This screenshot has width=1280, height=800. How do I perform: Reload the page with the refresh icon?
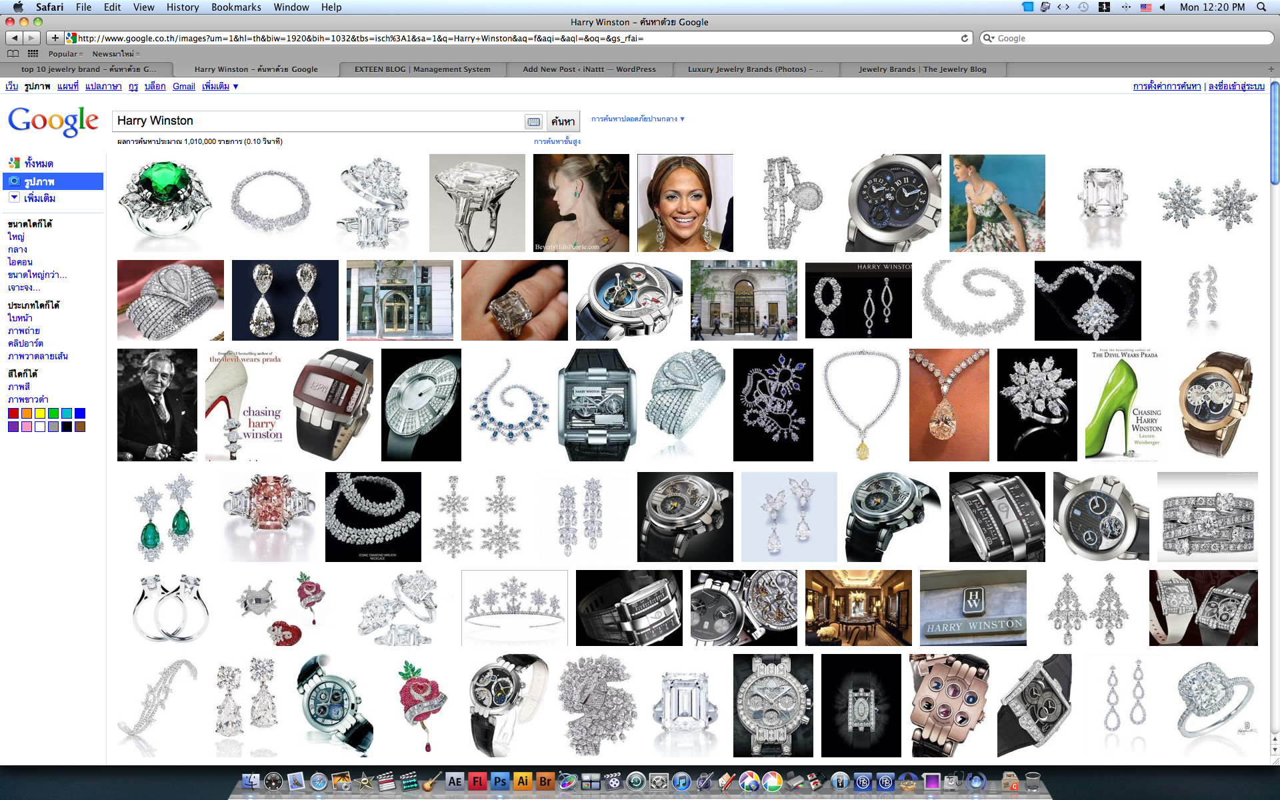tap(964, 38)
